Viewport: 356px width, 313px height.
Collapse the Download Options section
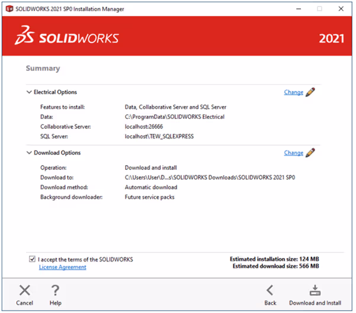(x=29, y=153)
